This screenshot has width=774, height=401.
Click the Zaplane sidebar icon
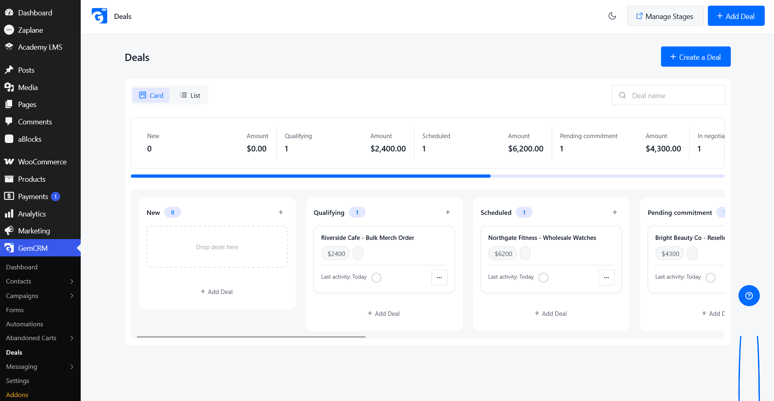click(9, 30)
